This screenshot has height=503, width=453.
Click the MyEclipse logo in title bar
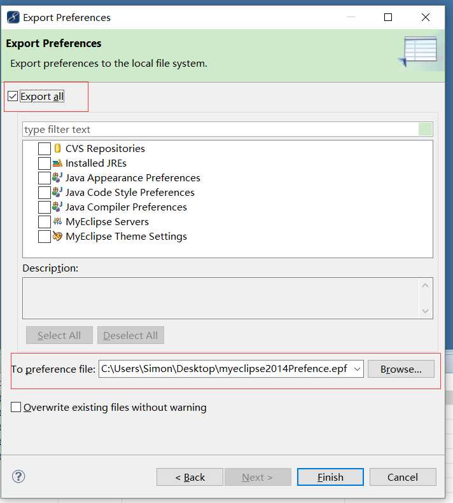pyautogui.click(x=13, y=17)
